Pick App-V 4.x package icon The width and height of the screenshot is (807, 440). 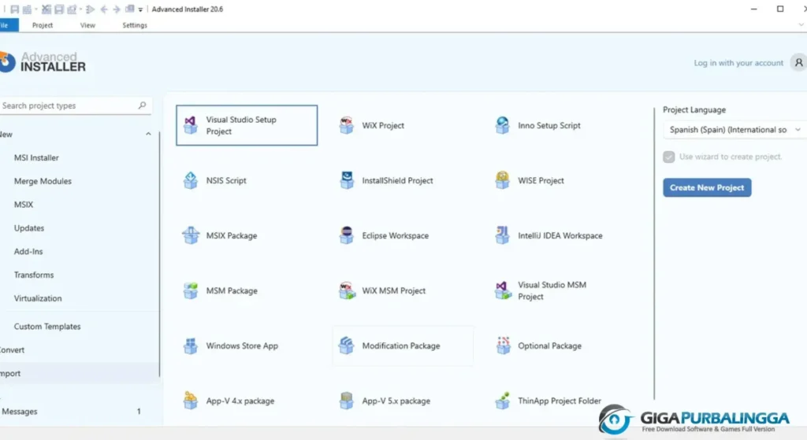click(x=191, y=401)
